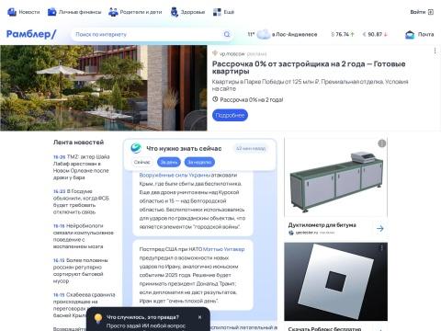Screen dimensions: 441x331
Task: Expand the Ещё sections menu
Action: 223,12
